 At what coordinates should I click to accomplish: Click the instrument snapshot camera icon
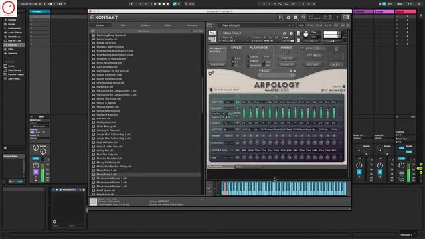coord(285,33)
